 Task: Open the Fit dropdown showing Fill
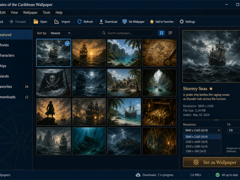(234, 130)
